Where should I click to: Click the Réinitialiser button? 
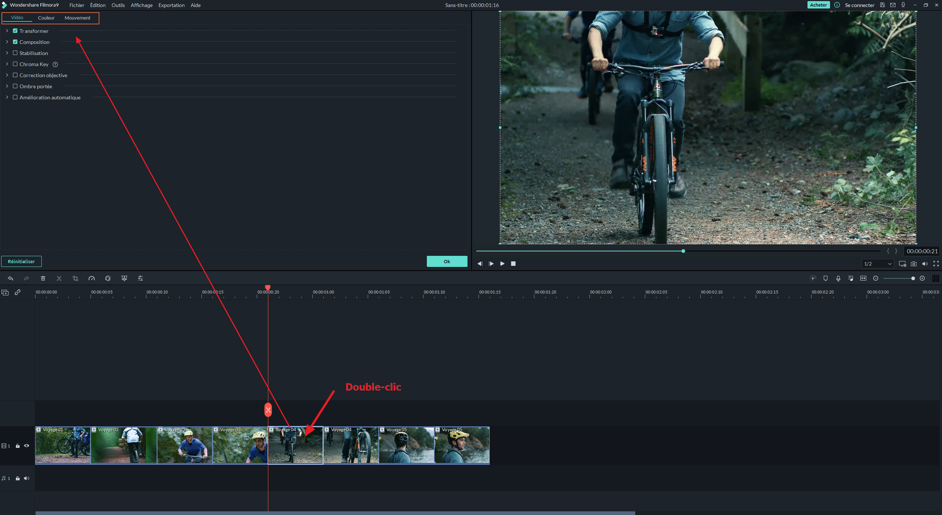[x=23, y=261]
